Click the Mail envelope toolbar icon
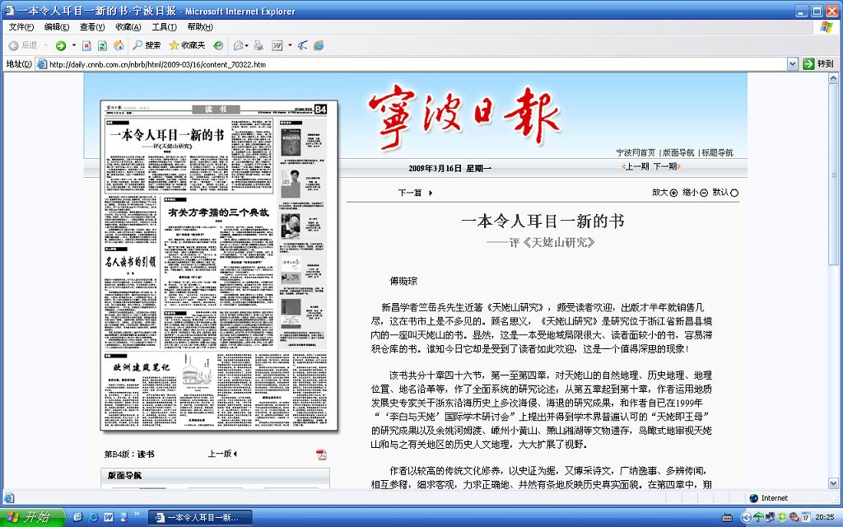This screenshot has height=527, width=843. [239, 46]
